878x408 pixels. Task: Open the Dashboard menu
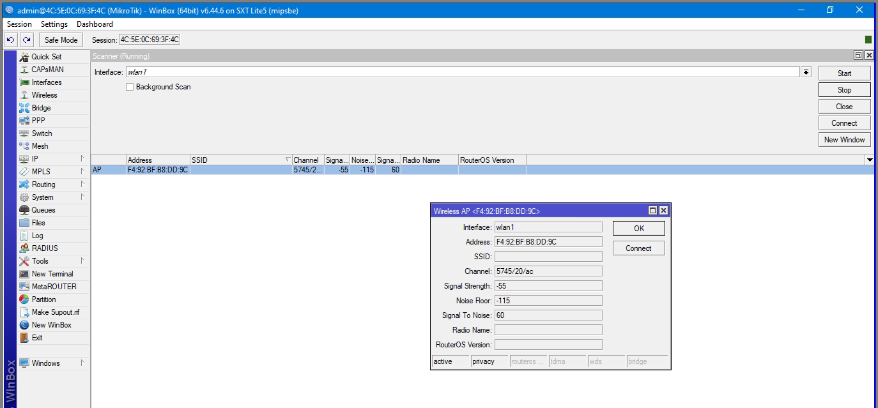coord(95,24)
